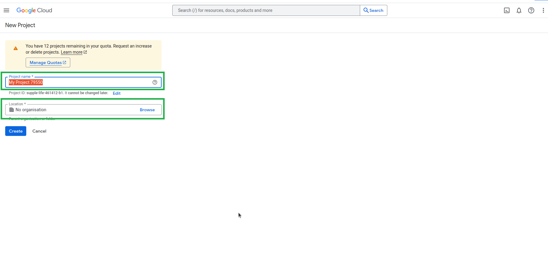Click the external link icon after Learn more

pos(85,52)
